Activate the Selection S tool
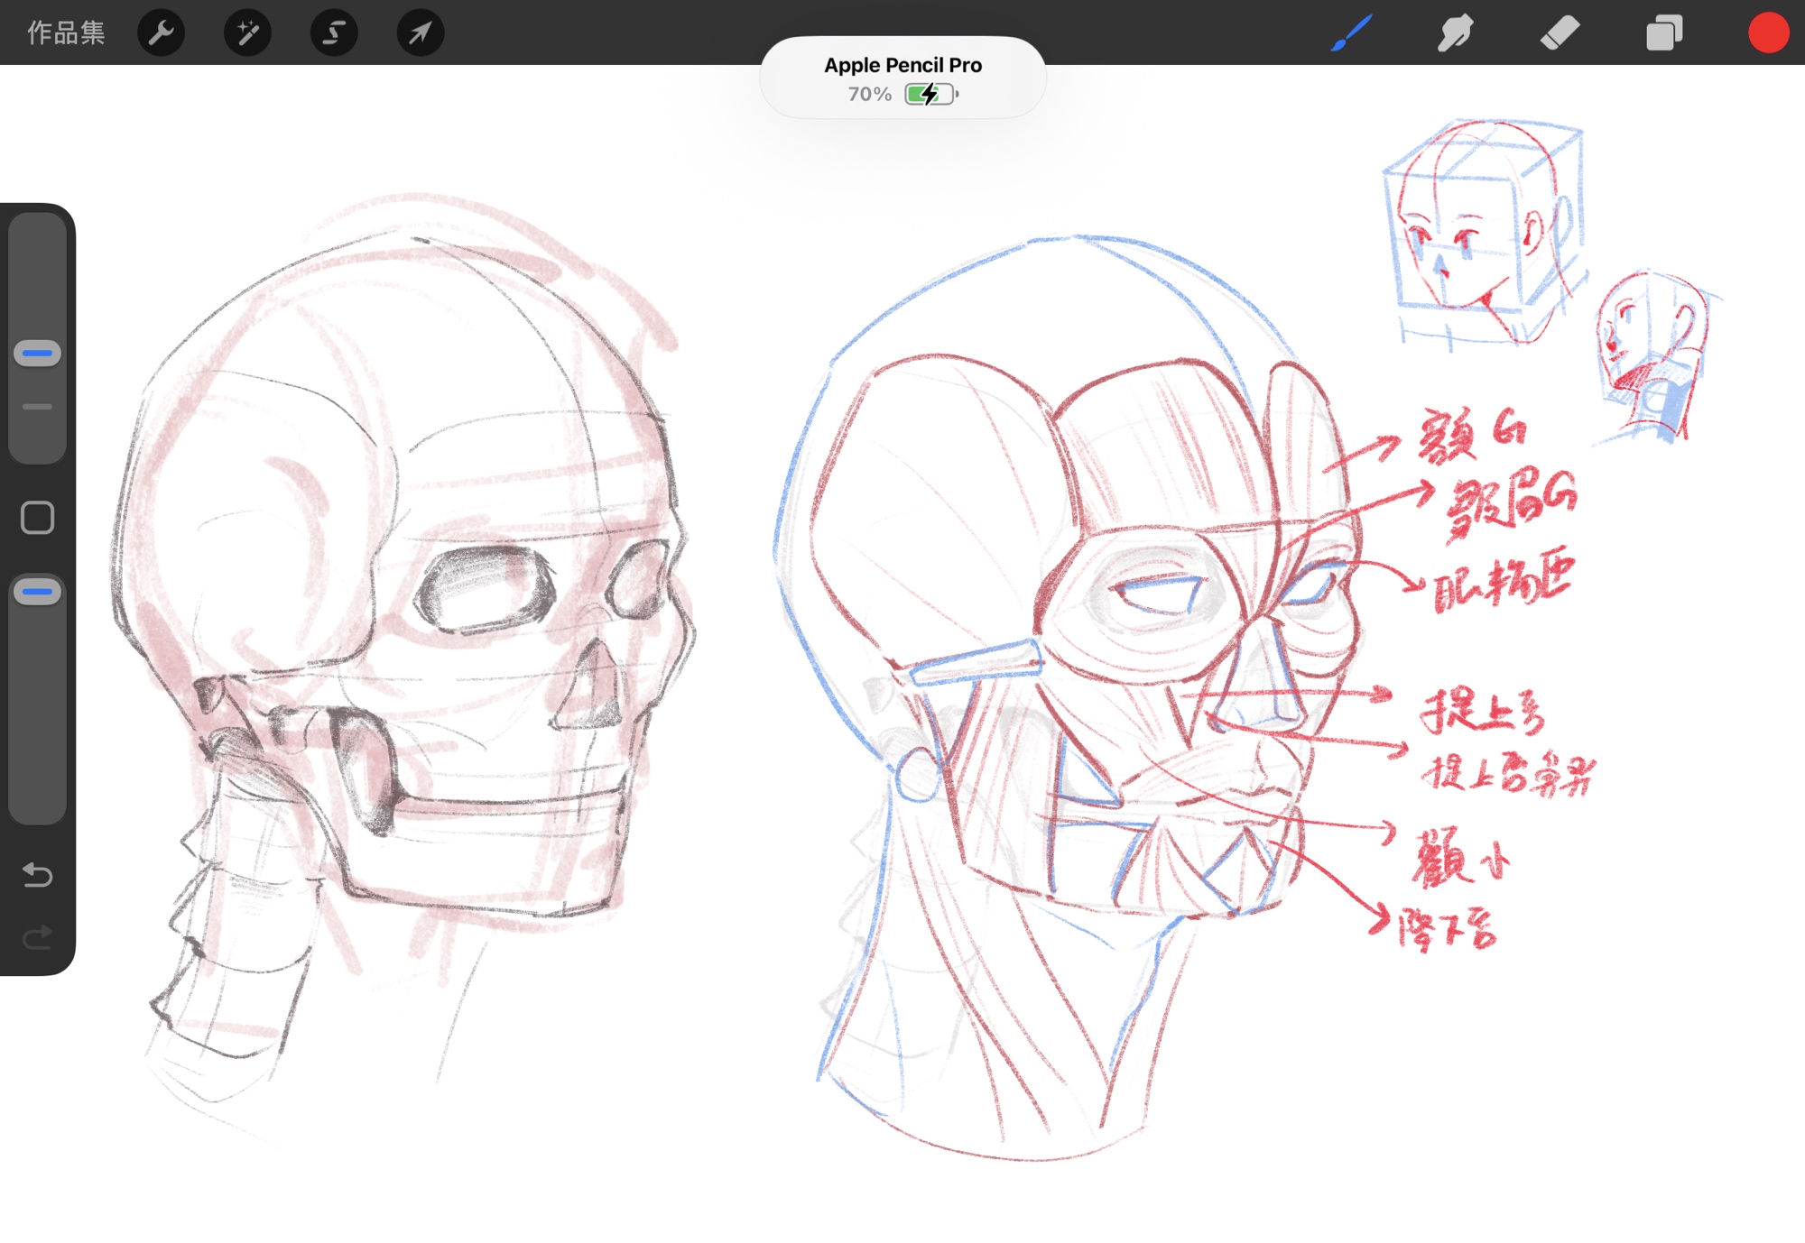 point(334,33)
